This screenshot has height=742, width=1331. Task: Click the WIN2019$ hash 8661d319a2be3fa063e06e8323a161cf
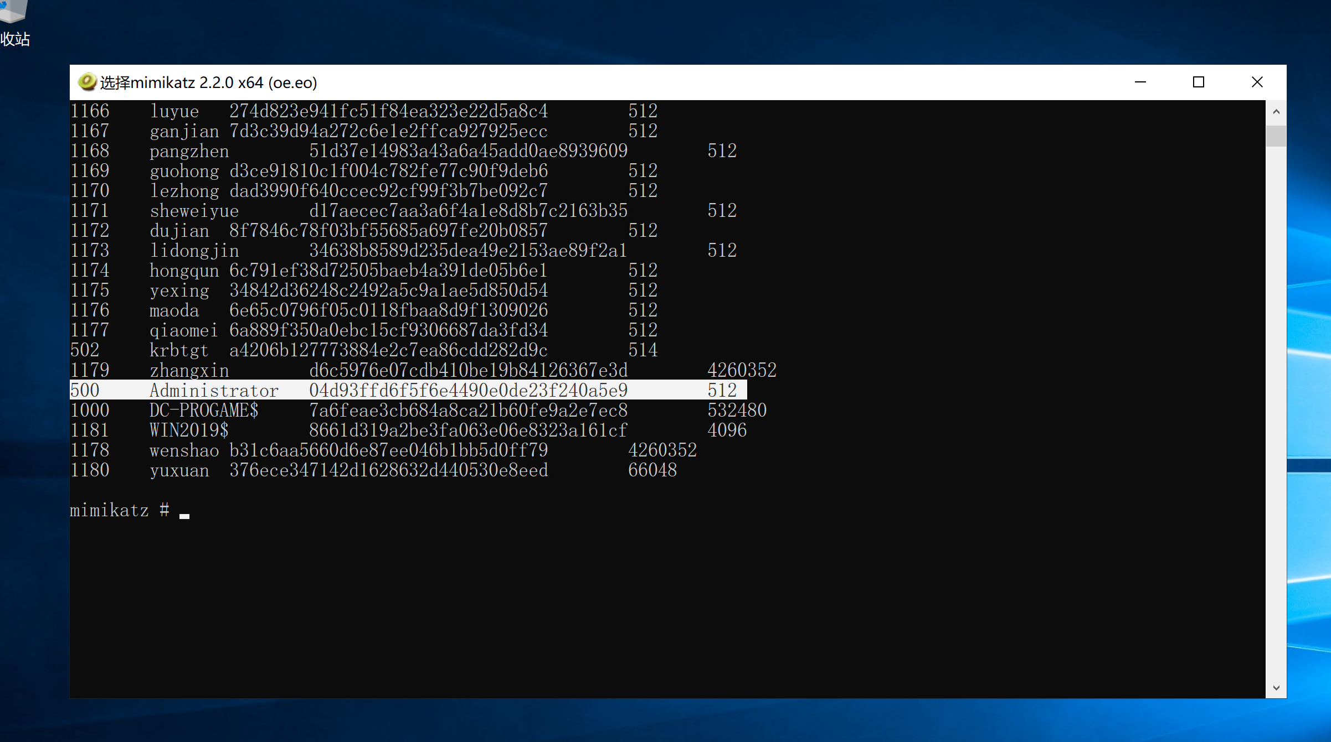(468, 430)
